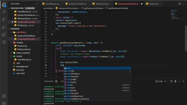Click the unsaved dot beside restaurantConroller in Open Editors

pyautogui.click(x=13, y=22)
